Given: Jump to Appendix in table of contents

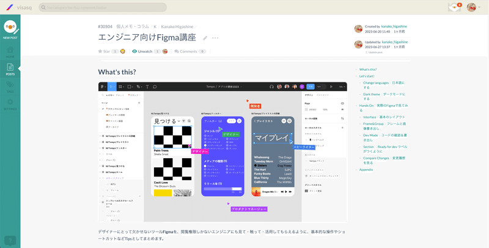Looking at the screenshot, I should (x=366, y=170).
